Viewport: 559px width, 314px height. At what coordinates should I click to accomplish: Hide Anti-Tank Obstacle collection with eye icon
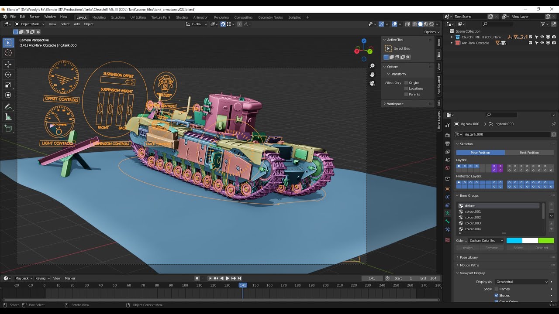coord(542,43)
